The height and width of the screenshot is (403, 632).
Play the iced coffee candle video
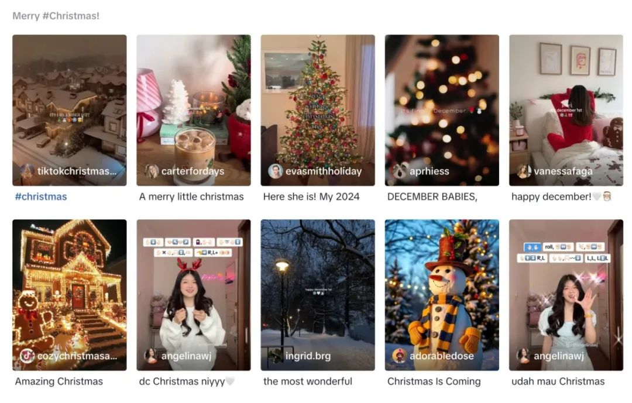[194, 110]
